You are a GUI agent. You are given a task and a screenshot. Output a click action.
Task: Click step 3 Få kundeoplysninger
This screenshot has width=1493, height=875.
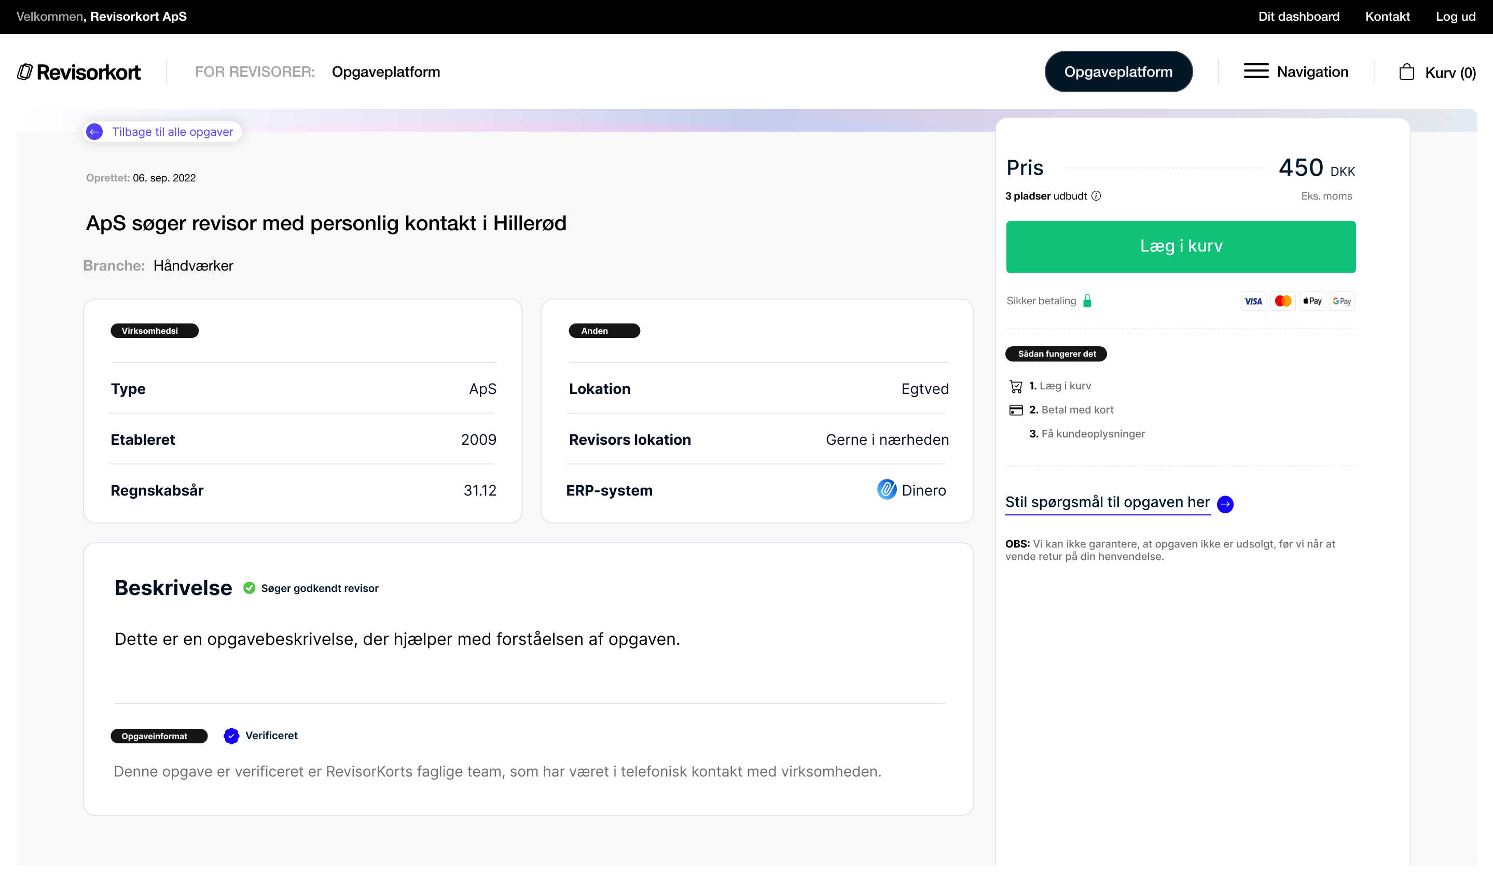click(x=1087, y=434)
